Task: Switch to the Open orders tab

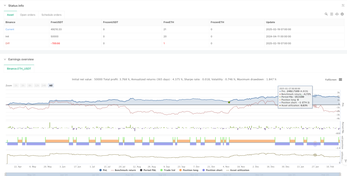Action: [28, 15]
